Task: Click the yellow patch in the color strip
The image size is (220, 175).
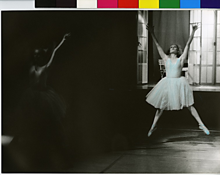Action: [x=149, y=4]
